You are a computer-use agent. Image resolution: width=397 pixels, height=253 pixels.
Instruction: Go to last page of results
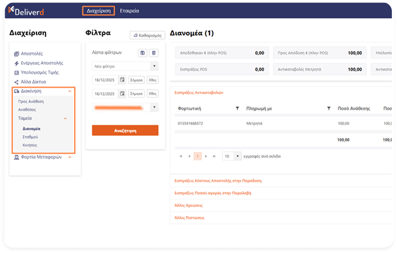coord(214,156)
